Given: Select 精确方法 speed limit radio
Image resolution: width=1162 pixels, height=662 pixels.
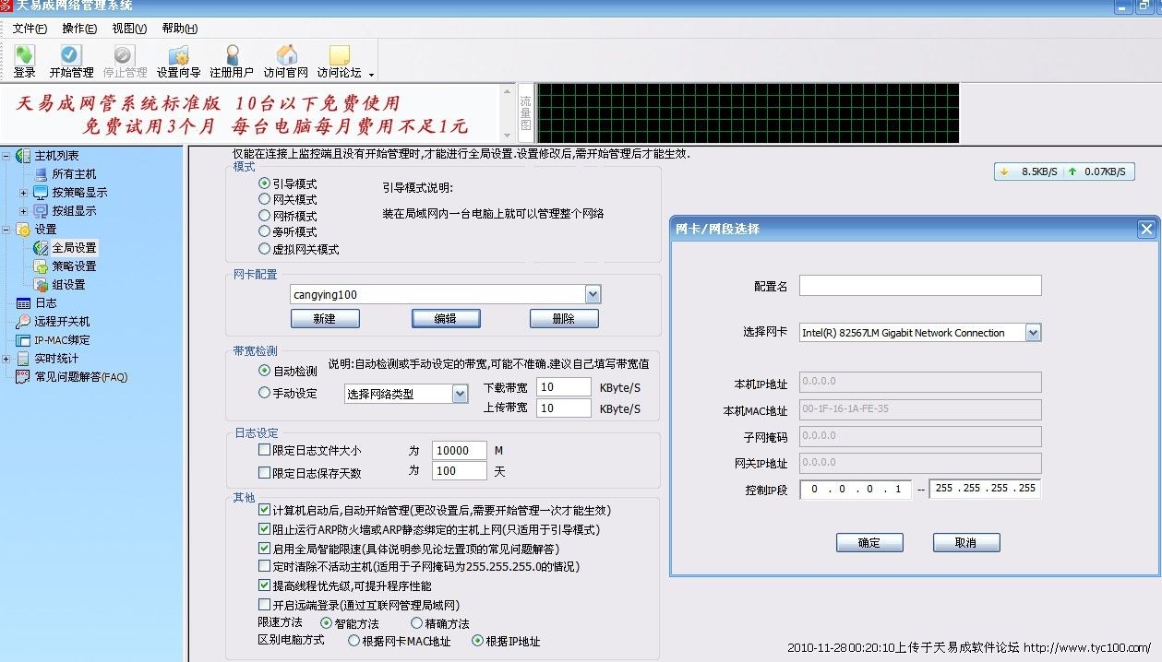Looking at the screenshot, I should pyautogui.click(x=416, y=623).
